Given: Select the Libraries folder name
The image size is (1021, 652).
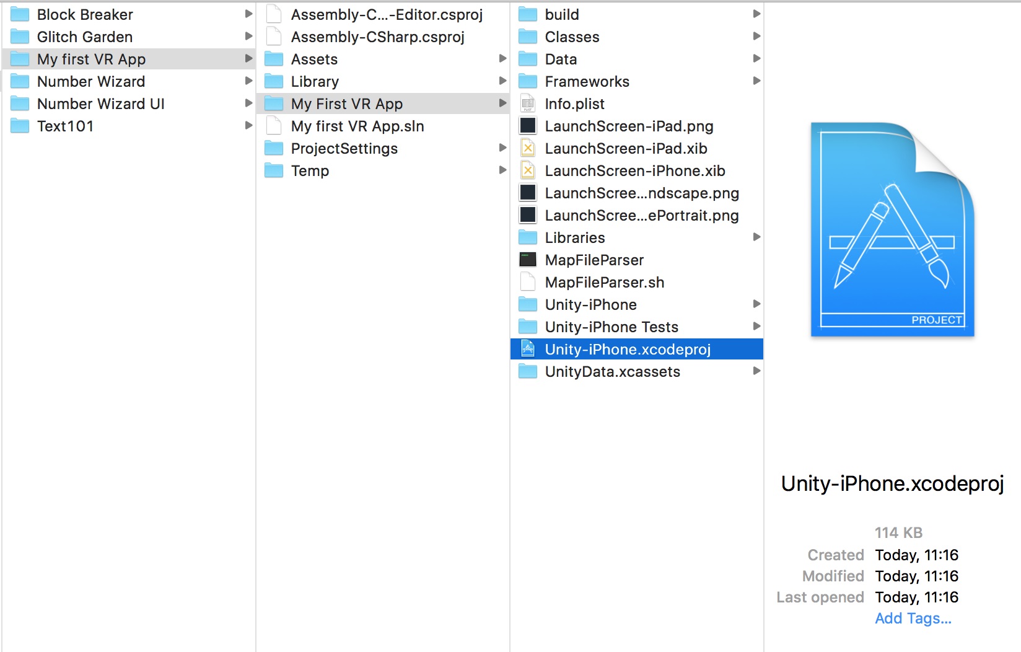Looking at the screenshot, I should (x=575, y=237).
